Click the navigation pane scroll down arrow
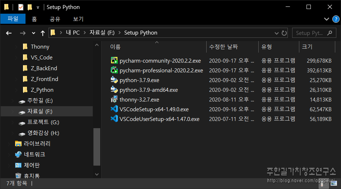The width and height of the screenshot is (341, 189). pos(97,174)
